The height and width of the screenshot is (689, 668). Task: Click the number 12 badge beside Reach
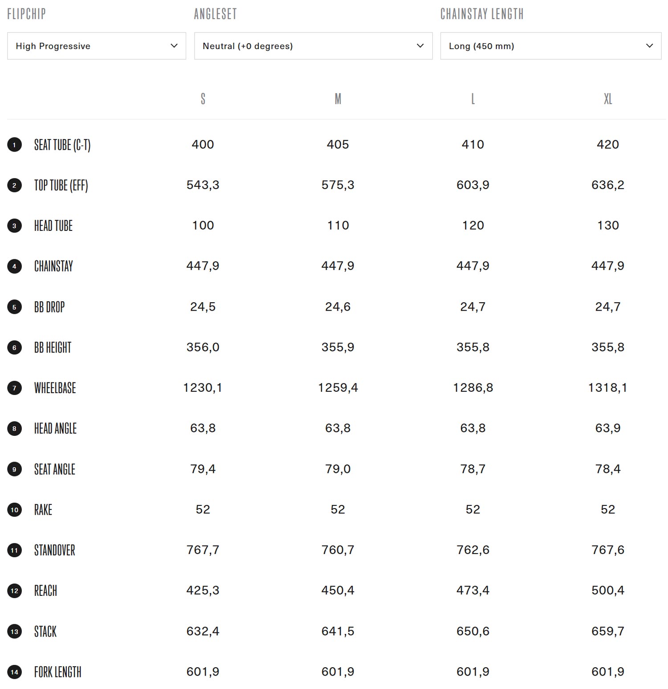tap(15, 591)
